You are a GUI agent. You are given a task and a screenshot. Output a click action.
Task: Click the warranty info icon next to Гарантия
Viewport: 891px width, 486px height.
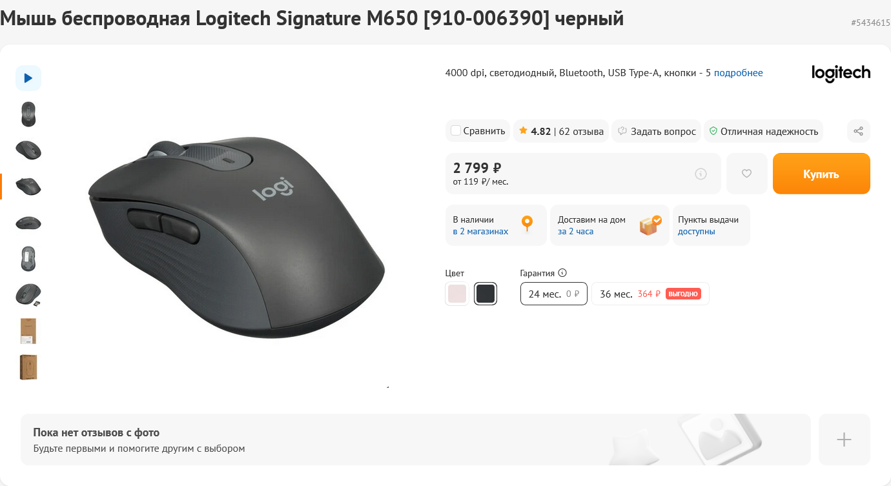coord(562,273)
